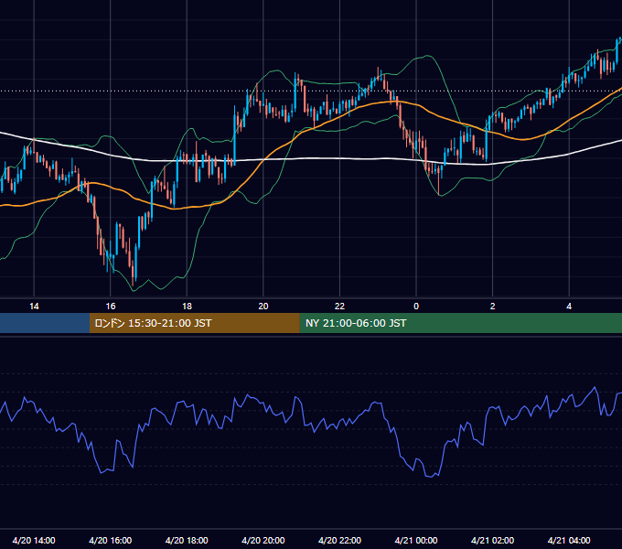Click the 4/21 02:00 date label

(492, 540)
